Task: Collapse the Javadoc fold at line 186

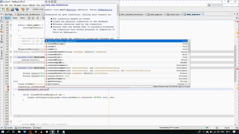Action: click(11, 122)
